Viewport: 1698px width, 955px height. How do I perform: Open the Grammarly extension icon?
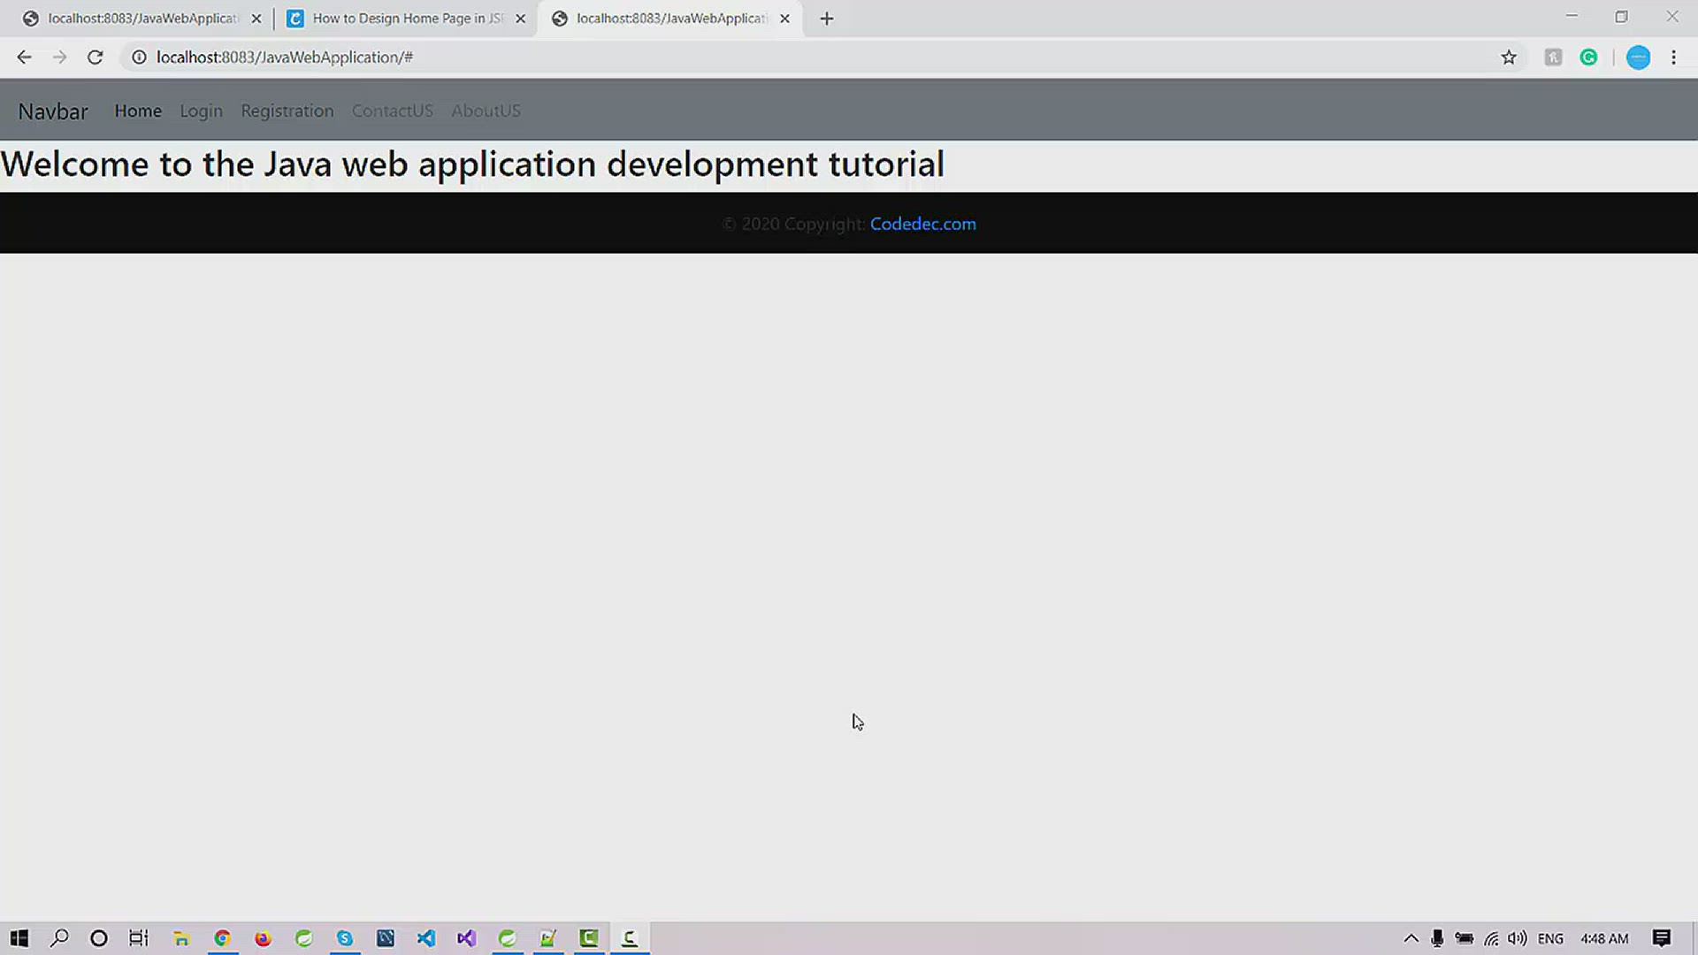[1589, 57]
